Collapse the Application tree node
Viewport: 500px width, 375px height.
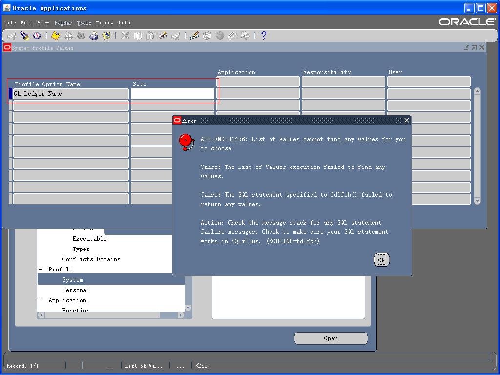pyautogui.click(x=41, y=300)
